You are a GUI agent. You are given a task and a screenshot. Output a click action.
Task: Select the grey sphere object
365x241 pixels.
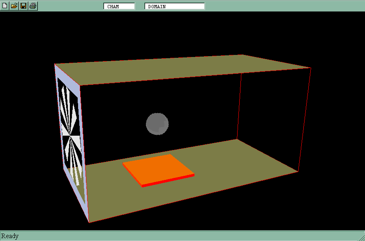click(157, 123)
